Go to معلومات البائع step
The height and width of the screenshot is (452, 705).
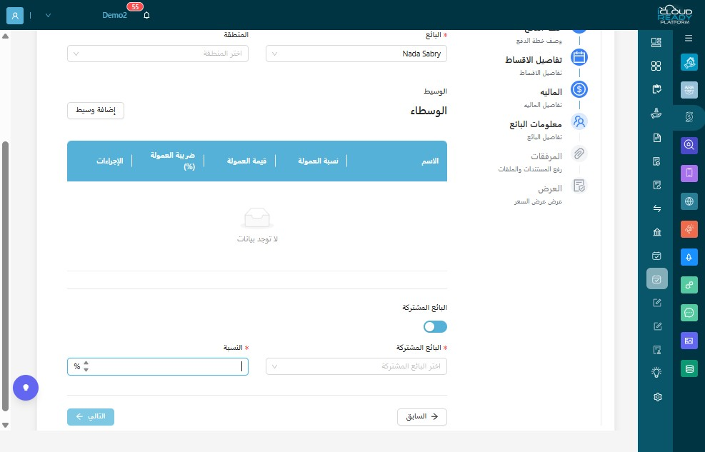click(536, 124)
